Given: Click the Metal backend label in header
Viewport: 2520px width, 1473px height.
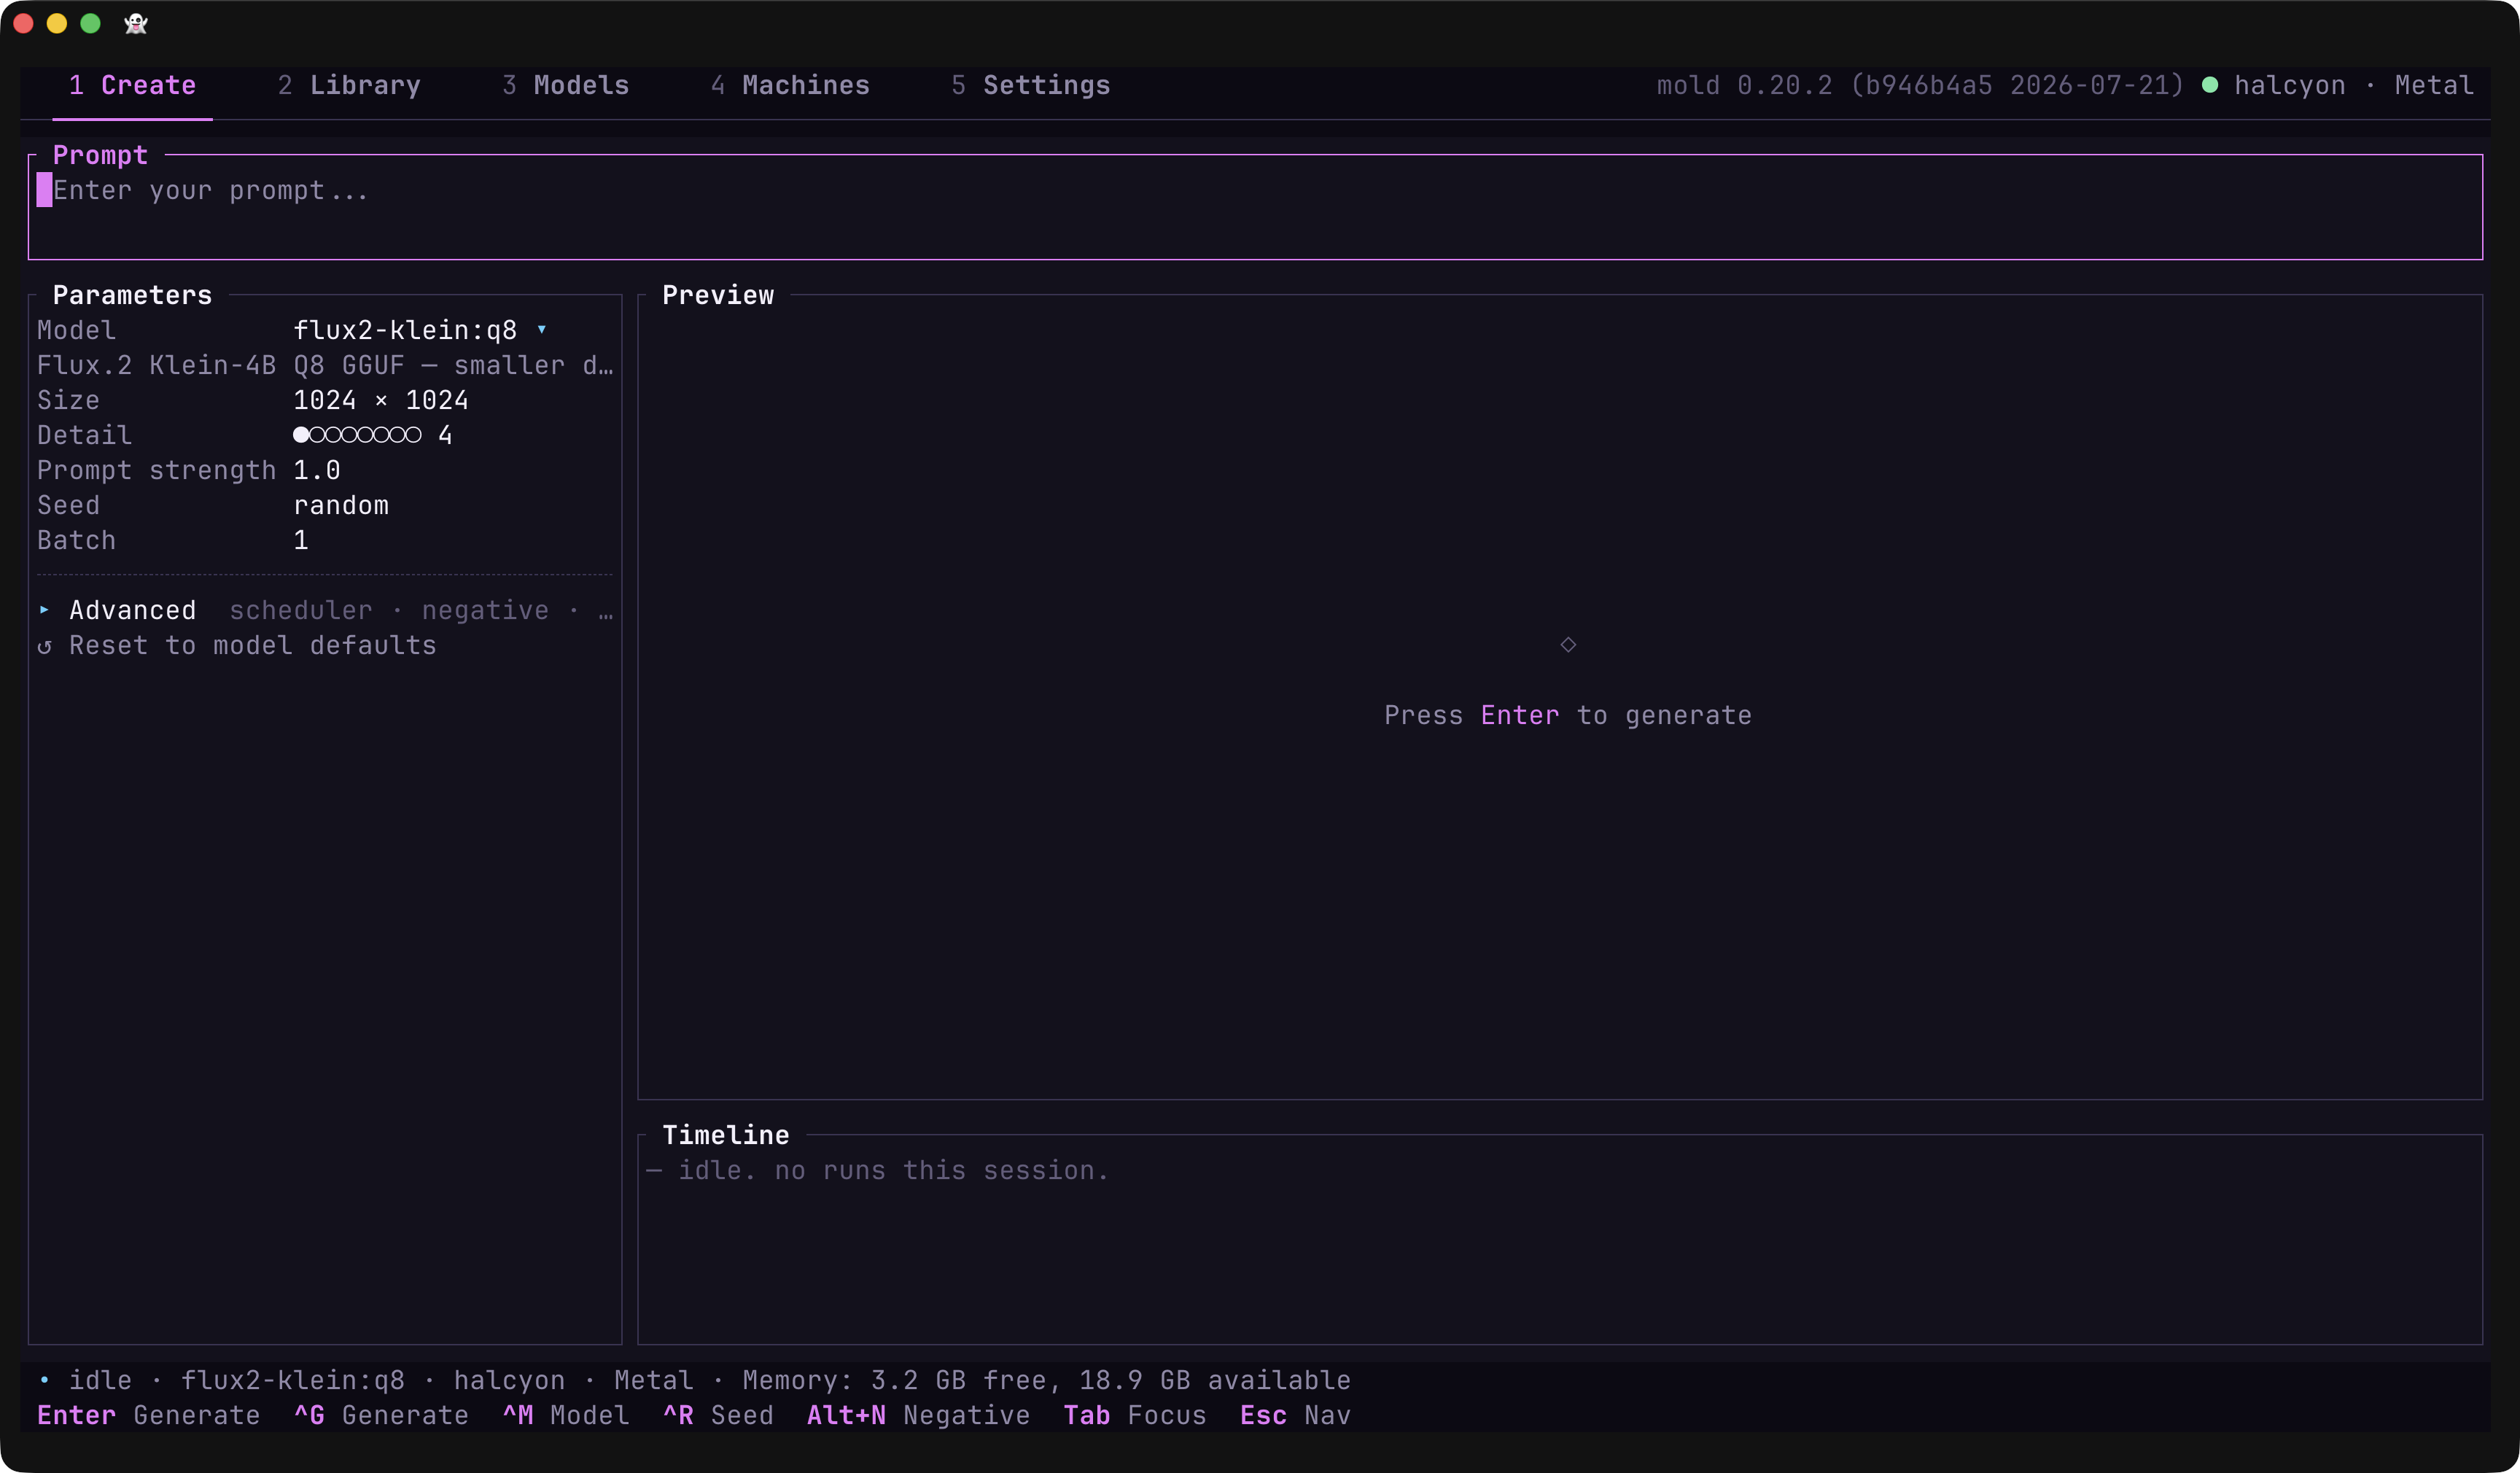Looking at the screenshot, I should coord(2434,85).
